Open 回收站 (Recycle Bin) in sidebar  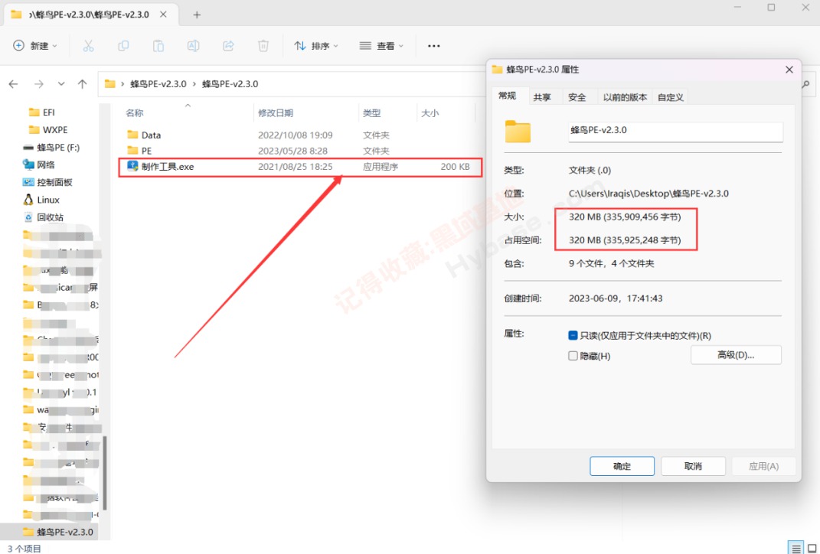(44, 217)
